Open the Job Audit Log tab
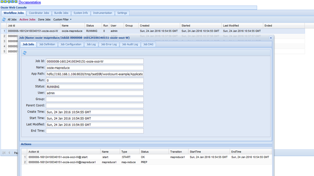The width and height of the screenshot is (314, 176). [x=130, y=44]
